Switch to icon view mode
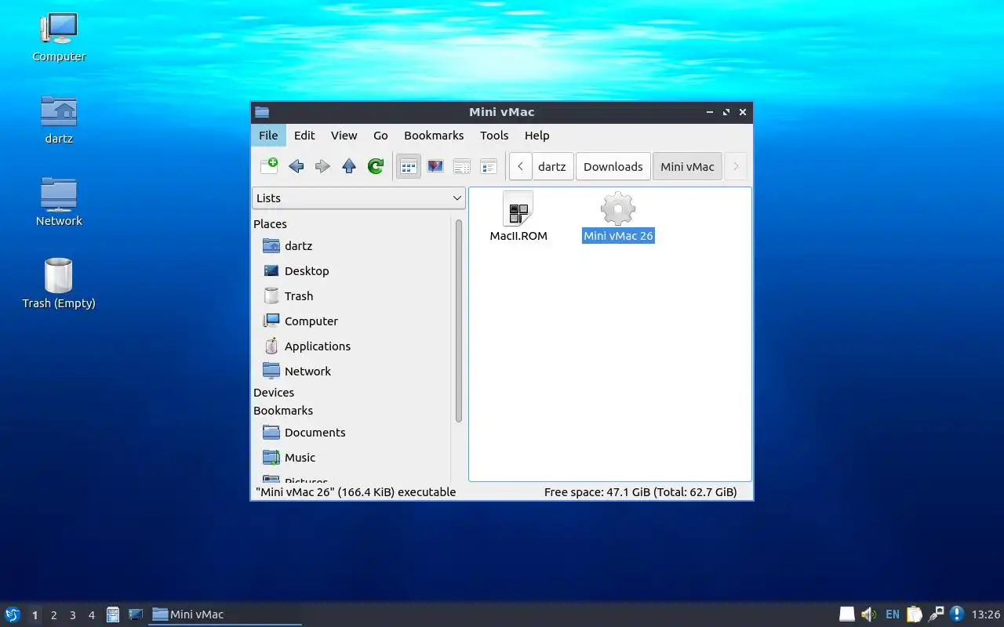This screenshot has width=1004, height=627. pyautogui.click(x=409, y=166)
